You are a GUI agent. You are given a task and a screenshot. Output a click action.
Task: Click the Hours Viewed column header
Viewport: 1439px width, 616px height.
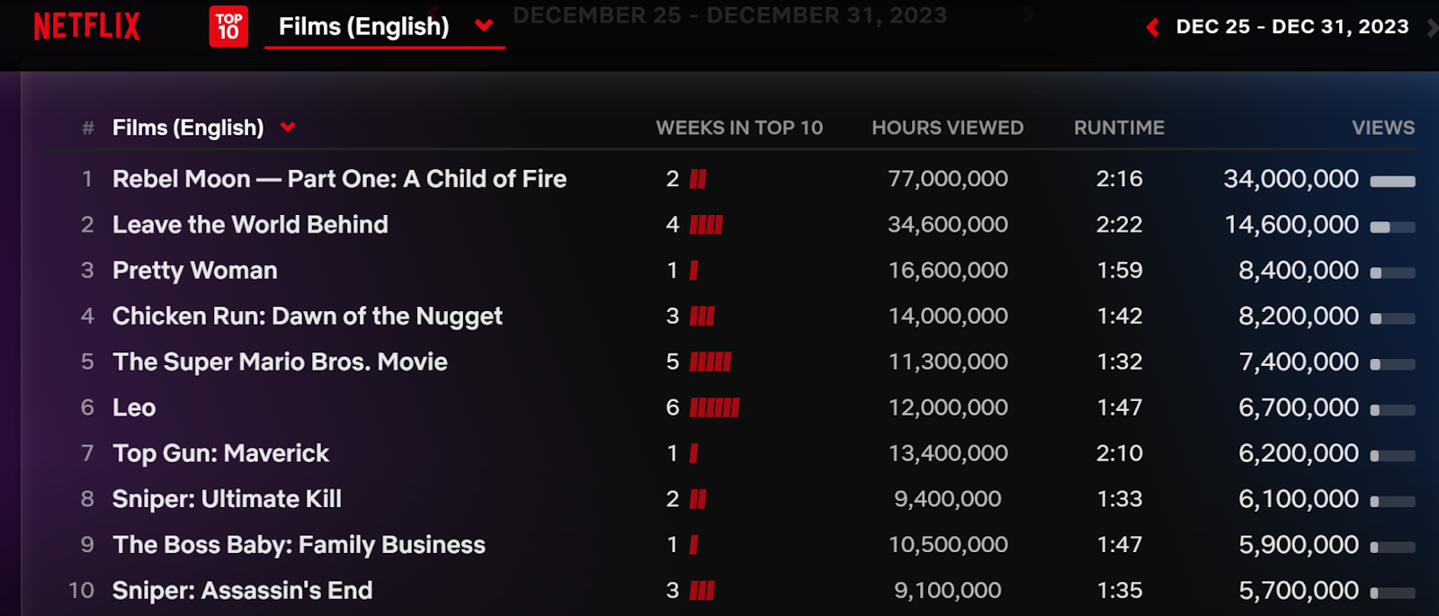point(947,128)
